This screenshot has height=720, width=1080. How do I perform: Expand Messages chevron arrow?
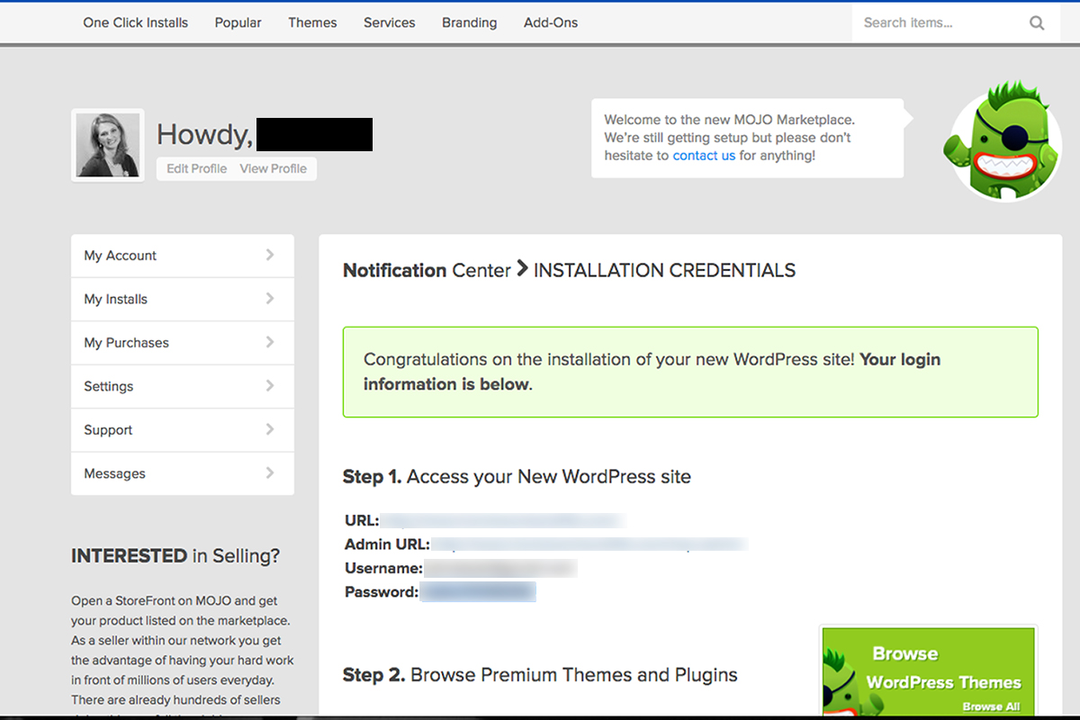click(270, 473)
